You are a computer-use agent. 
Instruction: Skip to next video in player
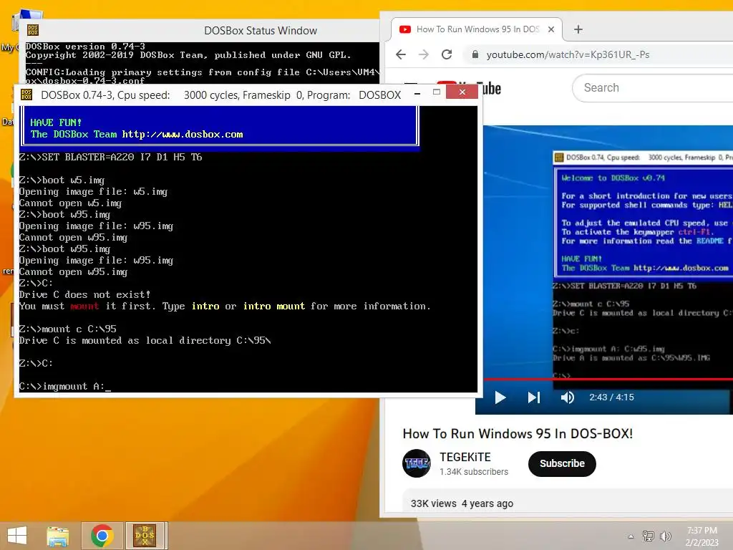[534, 397]
